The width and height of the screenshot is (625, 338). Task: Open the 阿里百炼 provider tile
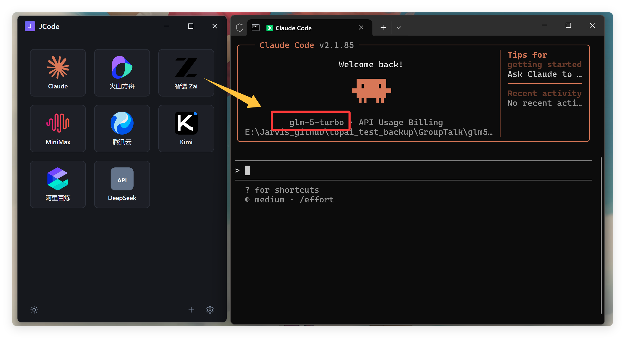58,184
